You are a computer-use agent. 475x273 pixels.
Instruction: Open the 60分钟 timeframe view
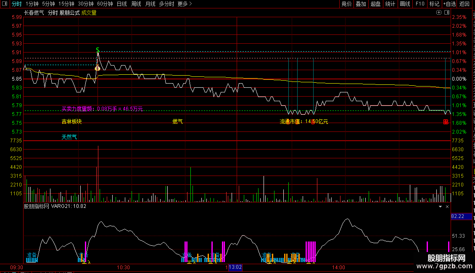coord(105,4)
